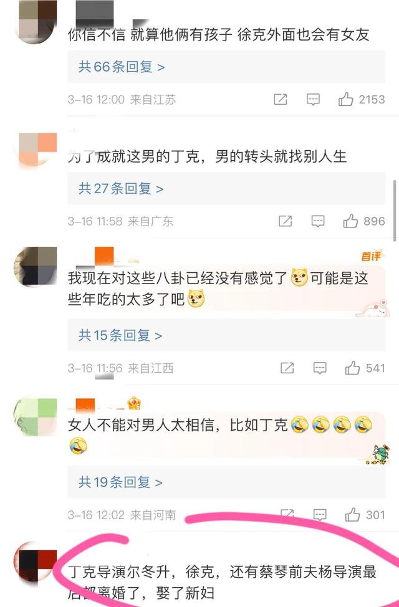
Task: Give a thumbs up to the 541-like comment
Action: pyautogui.click(x=352, y=368)
